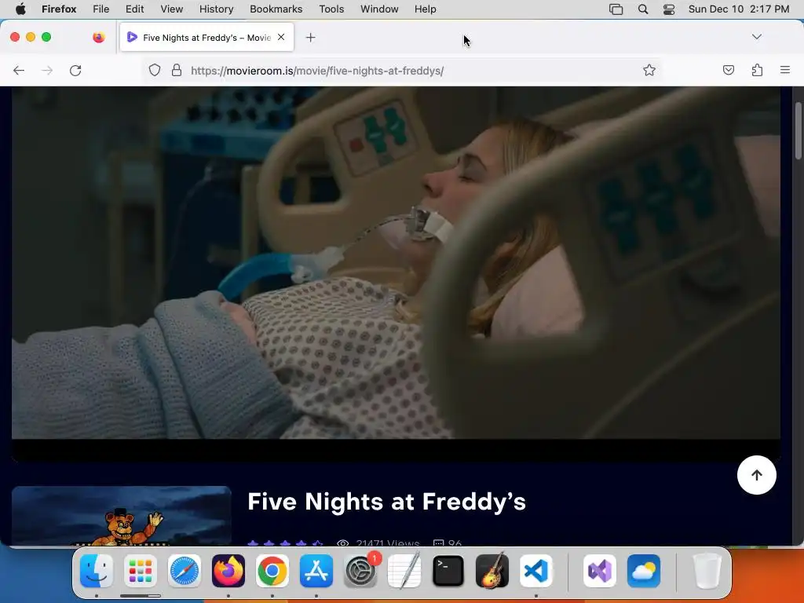Launch Google Chrome from the Dock
Screen dimensions: 804x603
click(272, 571)
